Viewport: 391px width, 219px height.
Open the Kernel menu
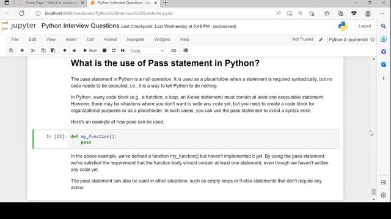(x=111, y=39)
